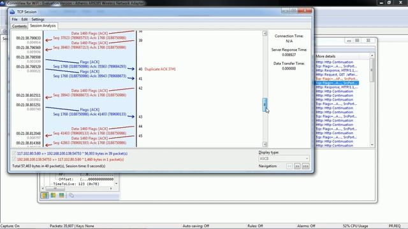Select the third layout icon below the packet tree

coord(61,195)
